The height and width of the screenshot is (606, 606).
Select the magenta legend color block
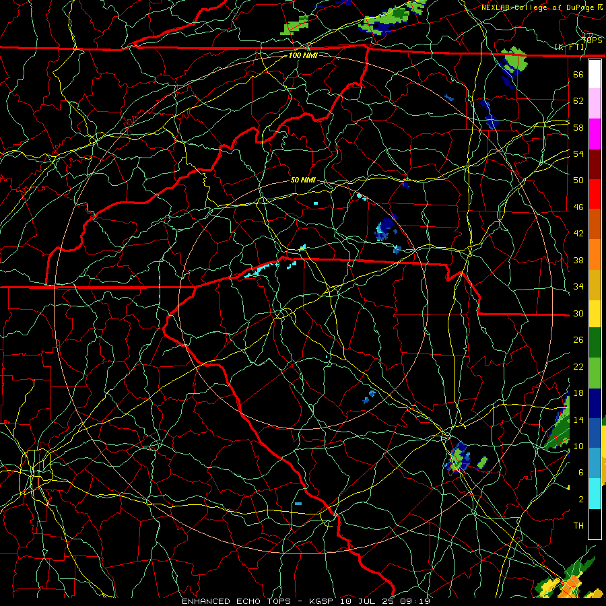[x=595, y=134]
